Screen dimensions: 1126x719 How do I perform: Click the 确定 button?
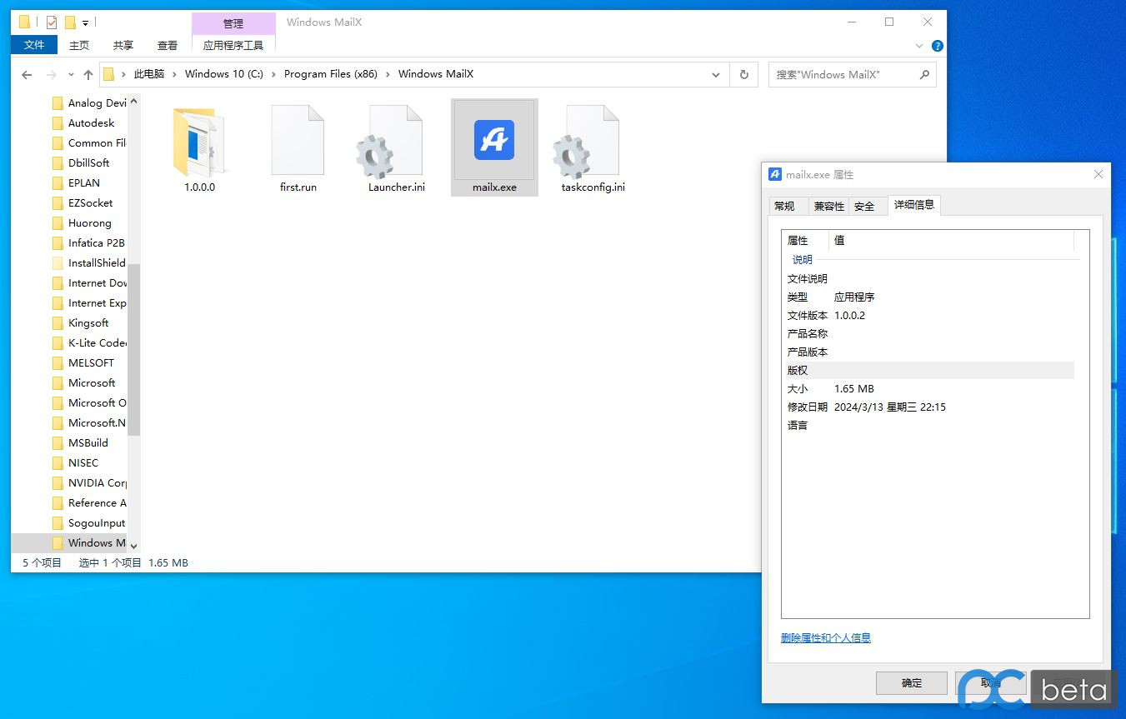911,682
